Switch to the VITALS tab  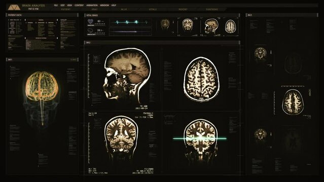[x=153, y=9]
